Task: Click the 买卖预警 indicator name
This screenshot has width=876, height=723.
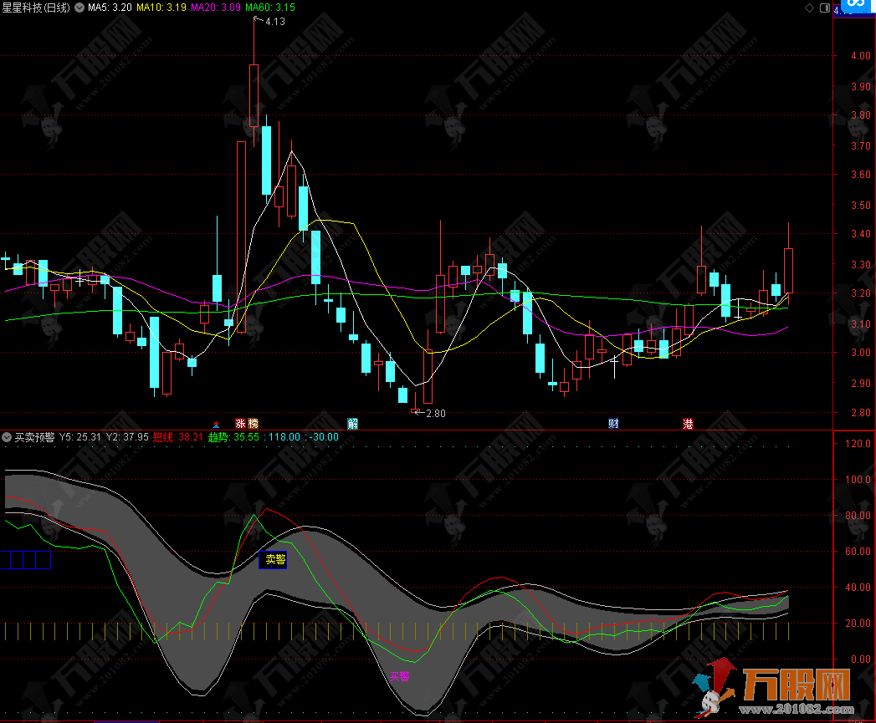Action: [34, 436]
